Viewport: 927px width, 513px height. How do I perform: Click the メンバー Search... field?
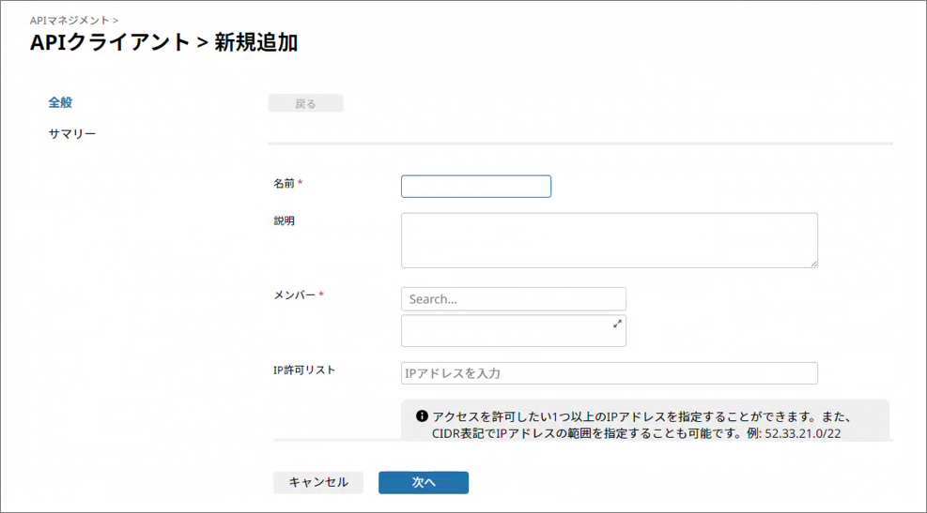click(x=513, y=299)
